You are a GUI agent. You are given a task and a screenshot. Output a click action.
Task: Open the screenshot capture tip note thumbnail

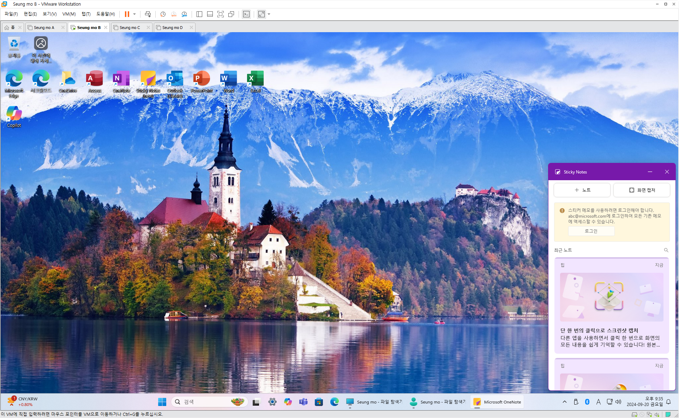click(611, 297)
